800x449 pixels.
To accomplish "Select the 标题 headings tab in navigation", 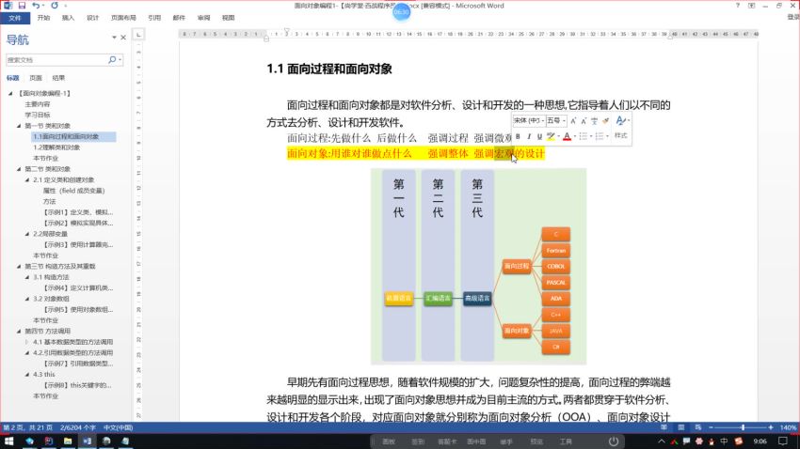I will [13, 78].
